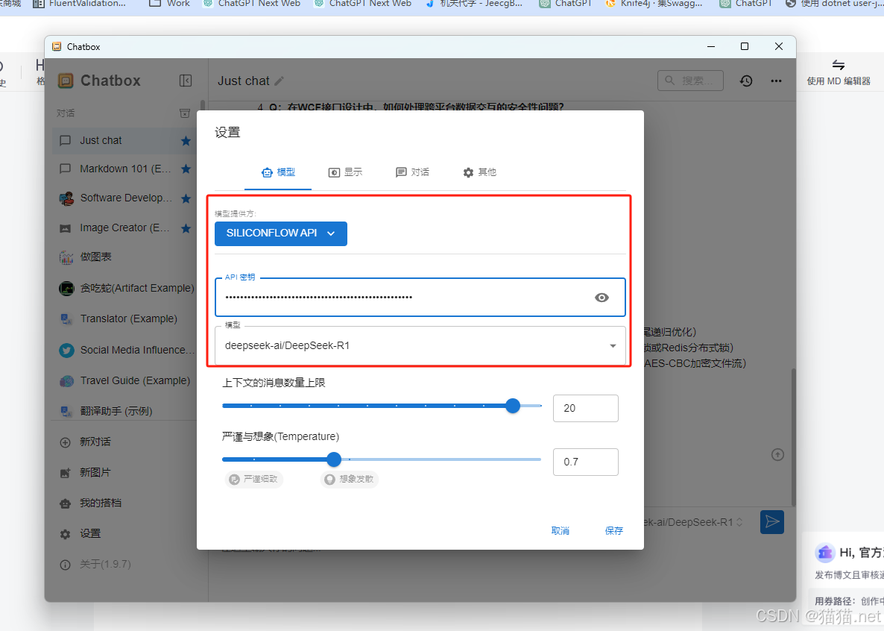The image size is (884, 631).
Task: Open the Markdown 101 conversation
Action: click(x=124, y=169)
